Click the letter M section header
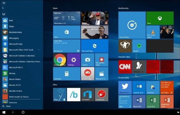The height and width of the screenshot is (115, 180). (4, 14)
